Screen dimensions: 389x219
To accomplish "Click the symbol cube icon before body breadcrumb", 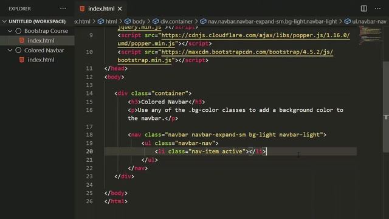I will tap(128, 22).
